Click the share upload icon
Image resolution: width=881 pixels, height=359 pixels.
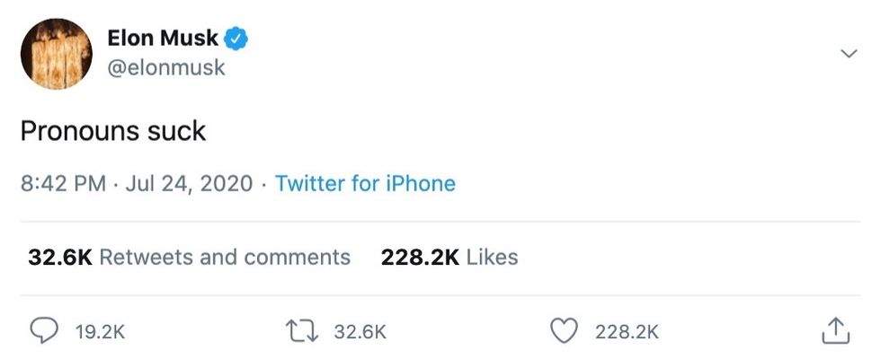(835, 331)
